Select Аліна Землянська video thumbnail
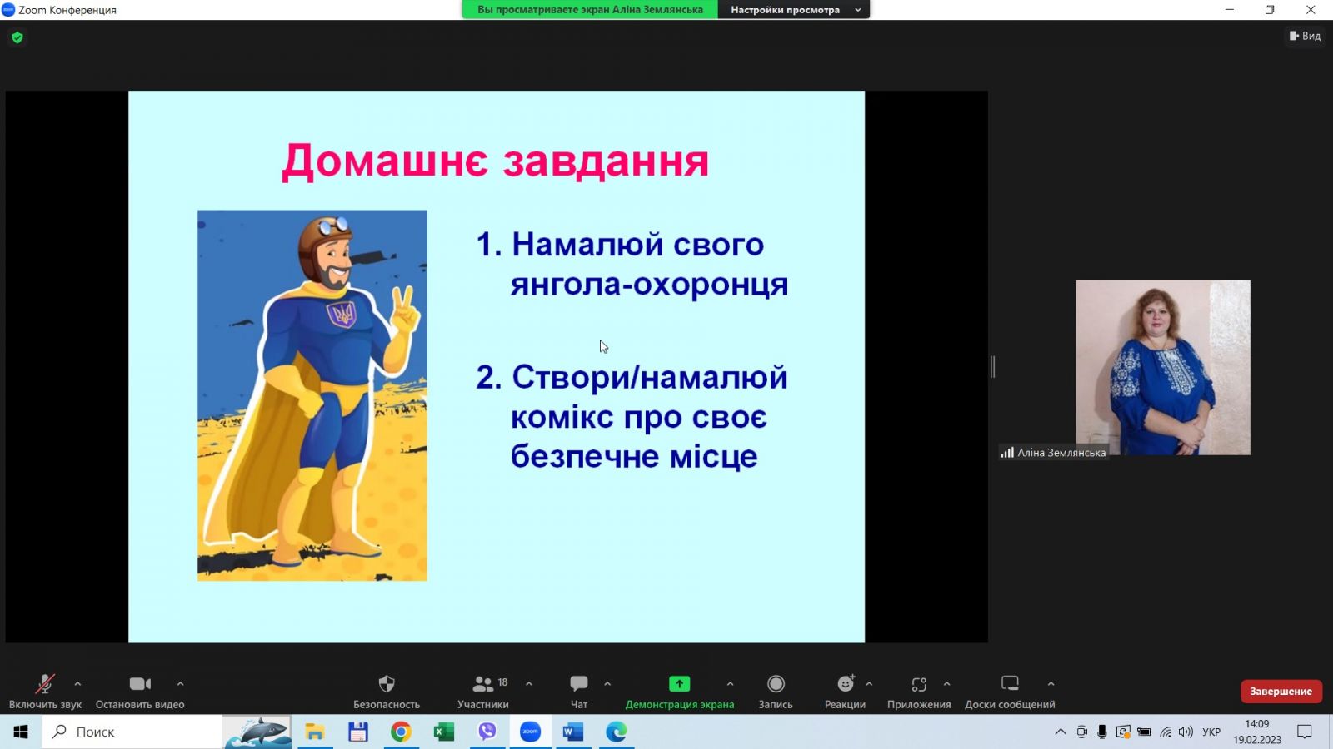The width and height of the screenshot is (1333, 749). [x=1163, y=367]
